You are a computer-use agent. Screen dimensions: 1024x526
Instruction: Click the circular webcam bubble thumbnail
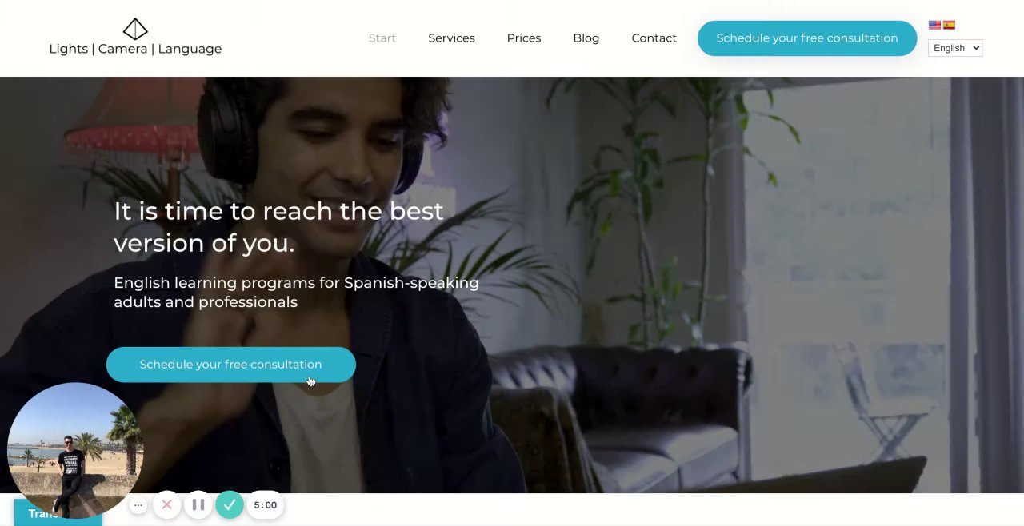(75, 451)
